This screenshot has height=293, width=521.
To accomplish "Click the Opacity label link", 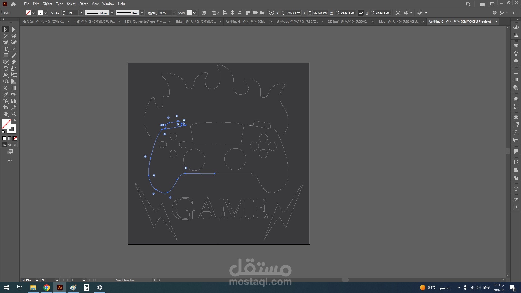I will point(151,13).
